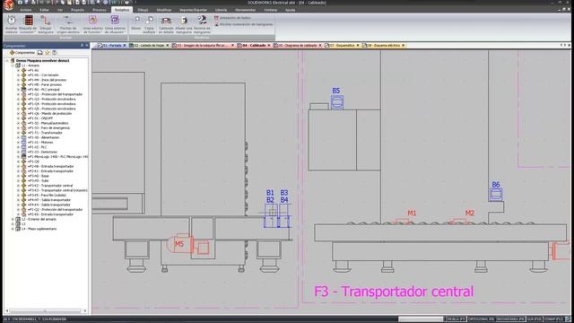Image resolution: width=574 pixels, height=323 pixels.
Task: Select sensor symbol B5 in drawing
Action: coord(337,102)
